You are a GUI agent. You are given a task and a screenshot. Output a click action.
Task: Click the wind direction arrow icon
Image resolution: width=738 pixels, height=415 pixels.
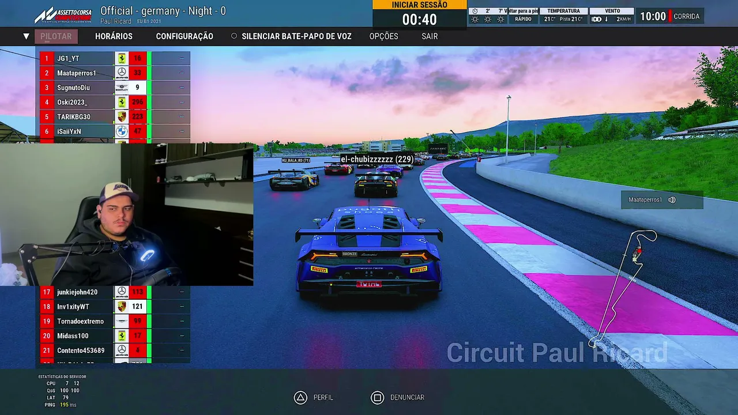pyautogui.click(x=606, y=20)
